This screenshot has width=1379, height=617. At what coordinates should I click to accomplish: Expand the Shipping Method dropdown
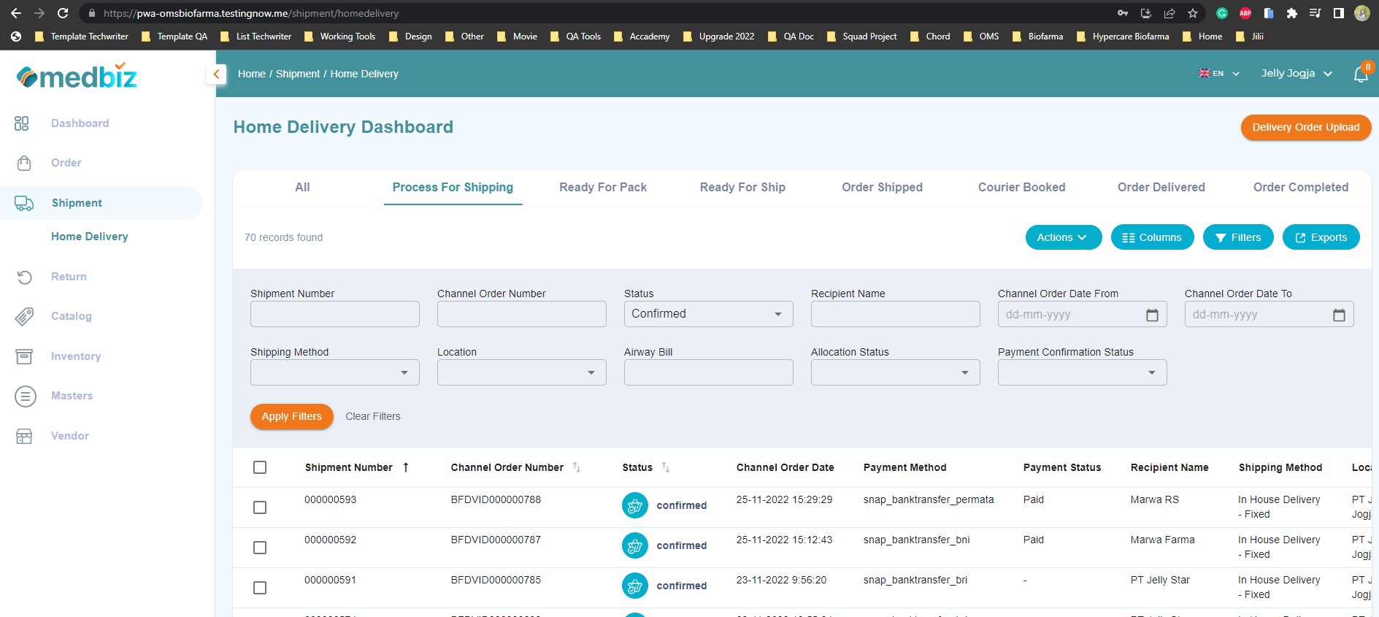click(334, 372)
